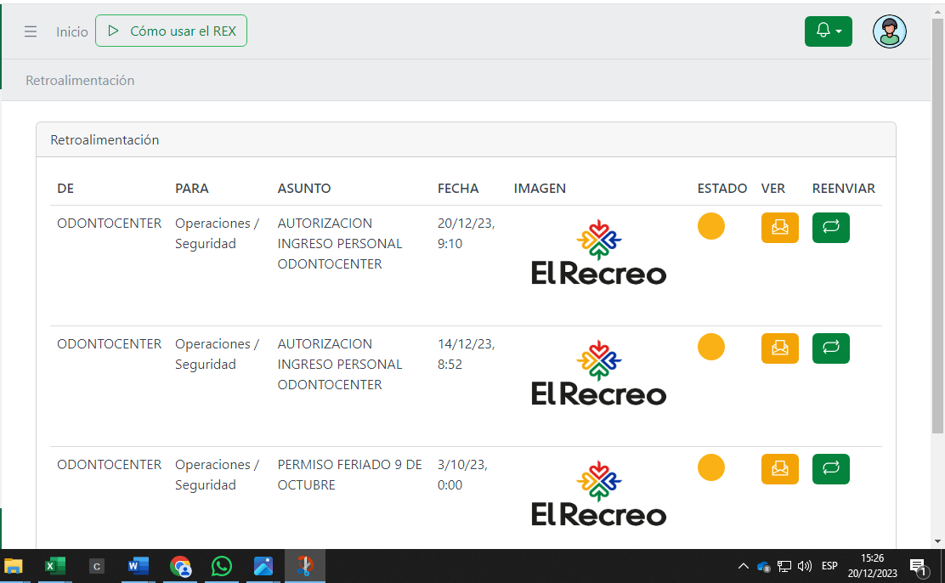The height and width of the screenshot is (583, 945).
Task: Open the OneDrive tray icon
Action: [764, 566]
